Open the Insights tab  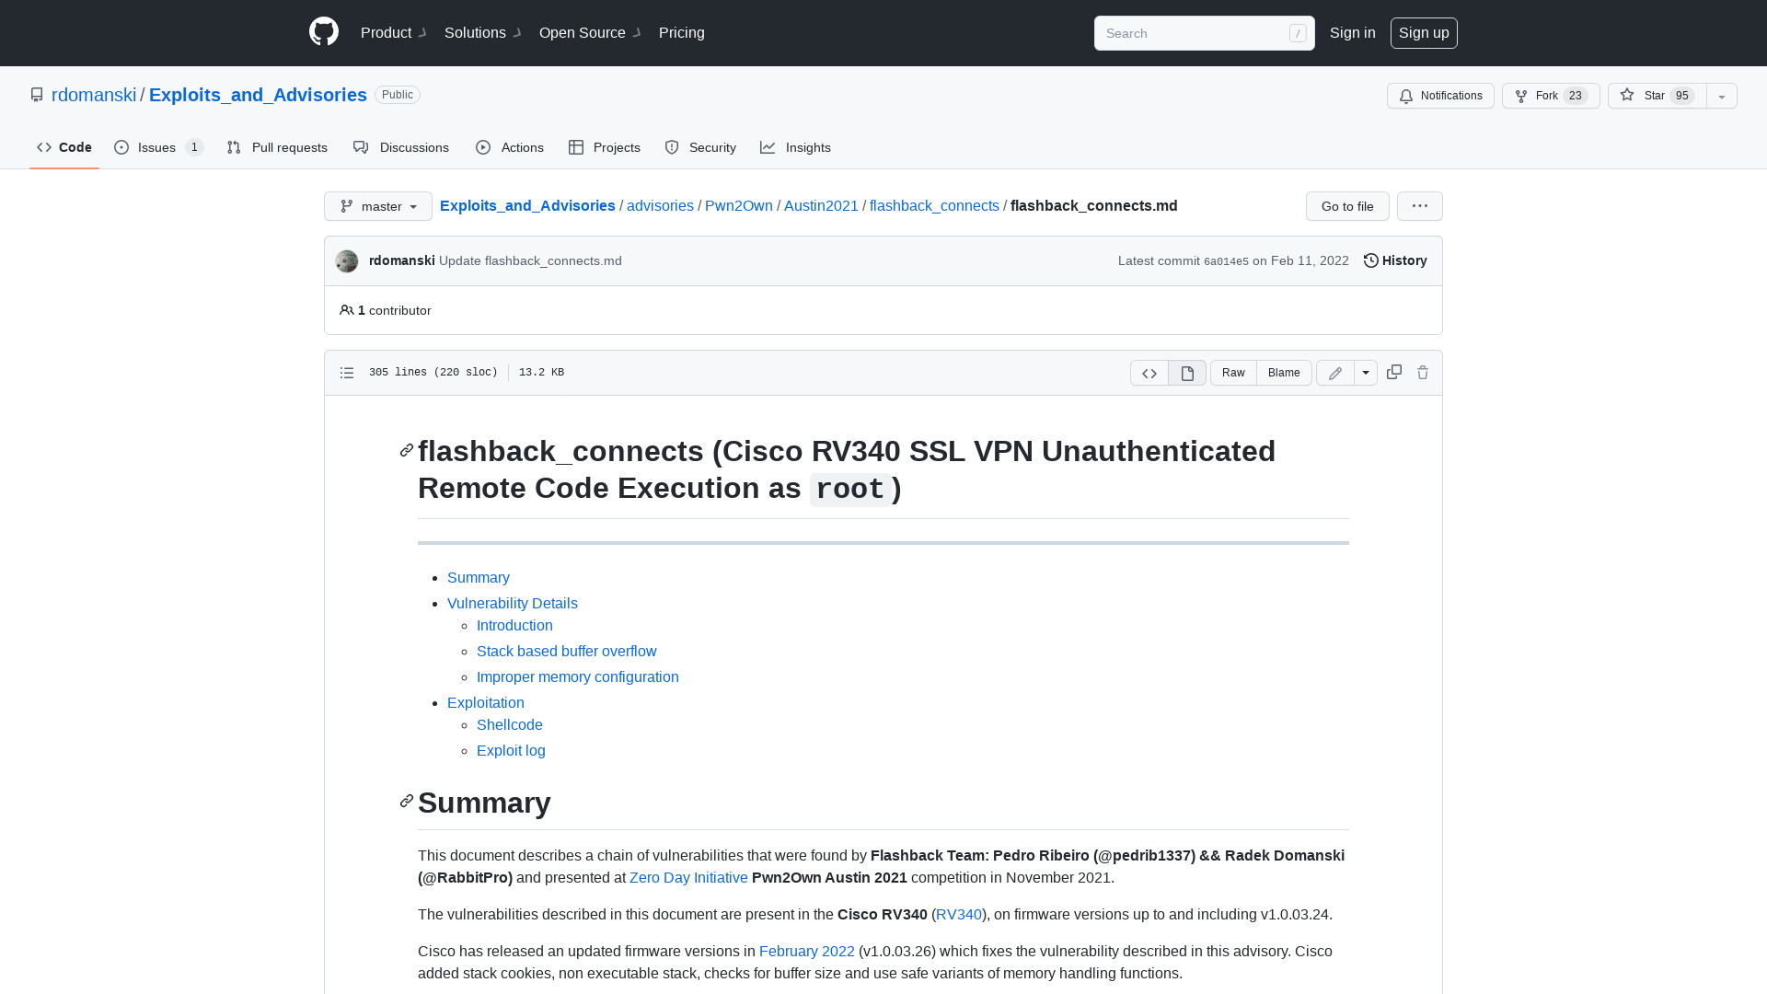(795, 147)
